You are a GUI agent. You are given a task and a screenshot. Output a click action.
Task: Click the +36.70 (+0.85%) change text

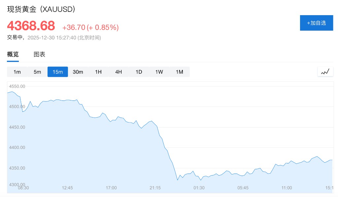point(90,27)
